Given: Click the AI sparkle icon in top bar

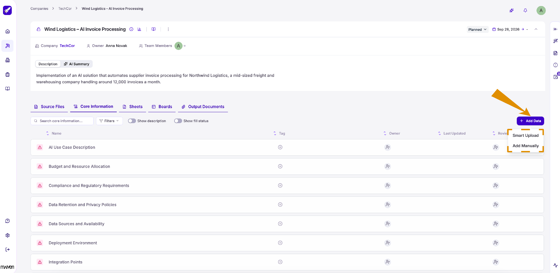Looking at the screenshot, I should click(512, 10).
